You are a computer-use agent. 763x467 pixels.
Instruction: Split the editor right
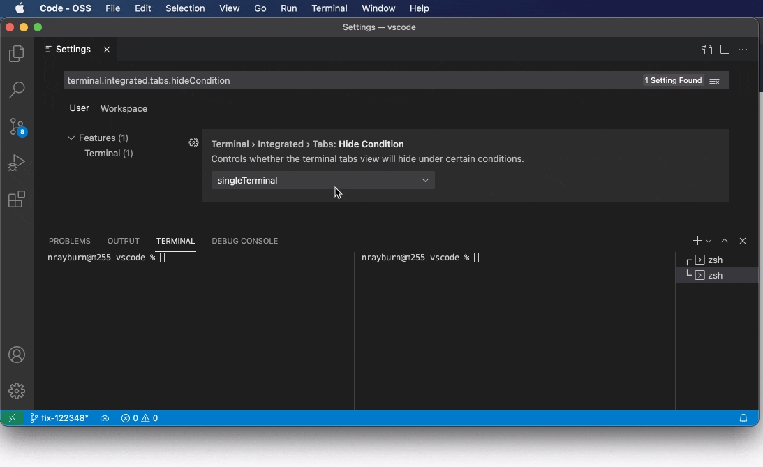point(725,49)
